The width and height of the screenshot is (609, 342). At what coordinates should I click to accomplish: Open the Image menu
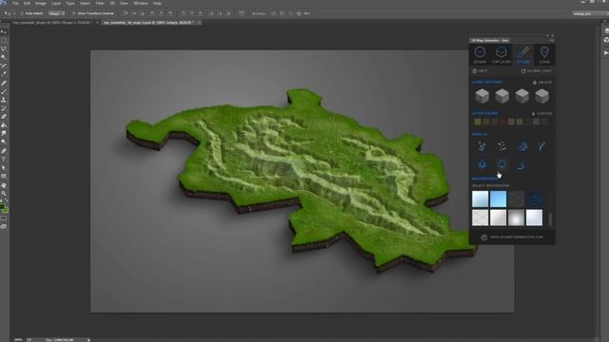tap(41, 3)
